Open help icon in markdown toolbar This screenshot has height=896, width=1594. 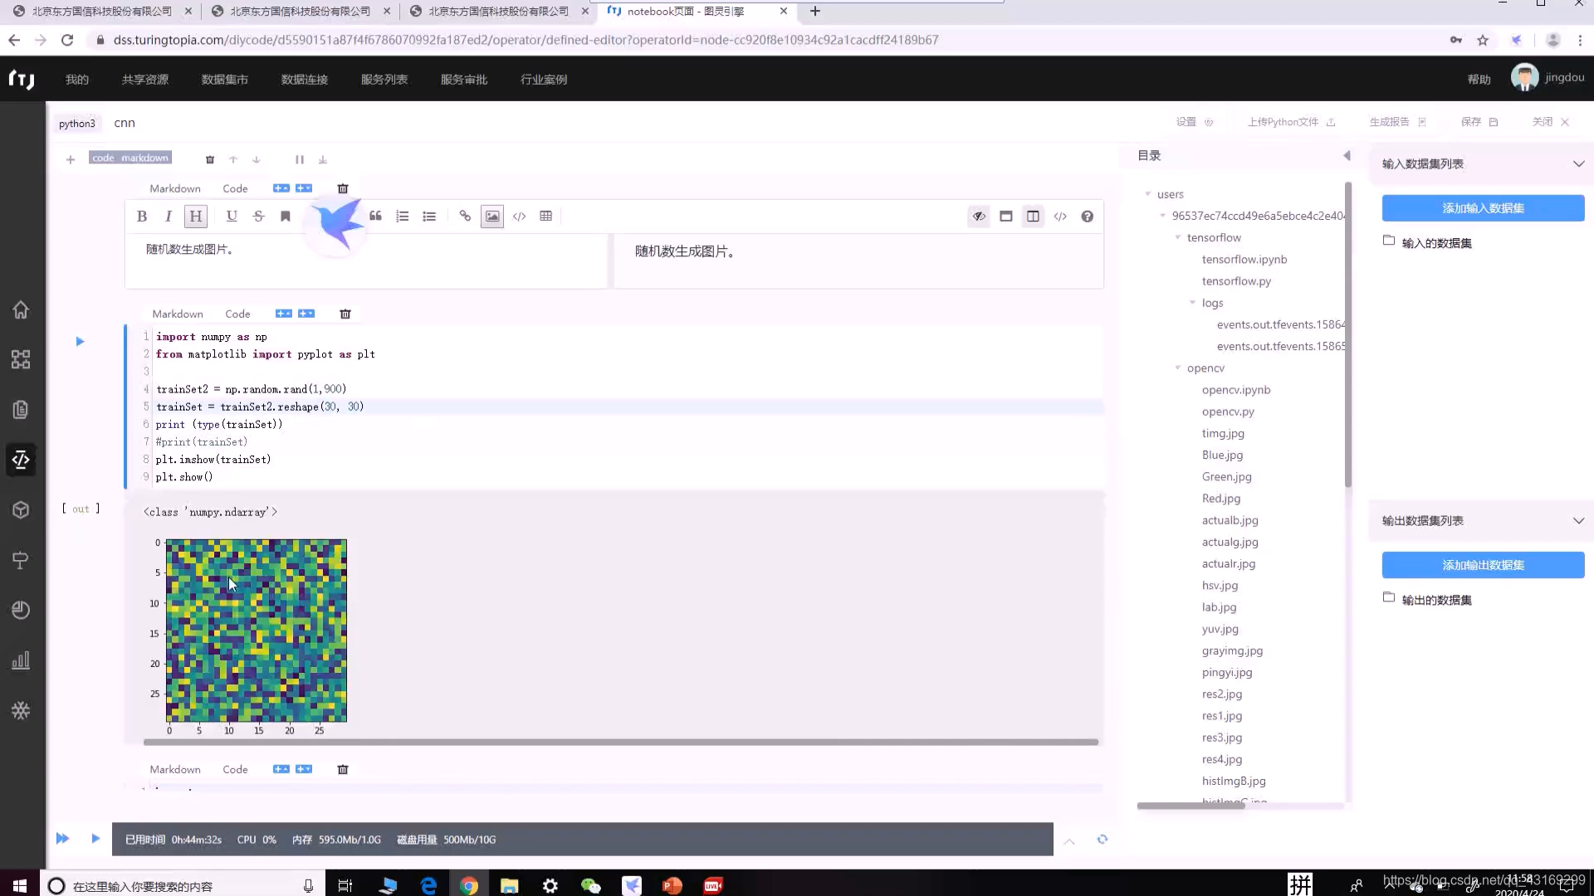(1087, 217)
